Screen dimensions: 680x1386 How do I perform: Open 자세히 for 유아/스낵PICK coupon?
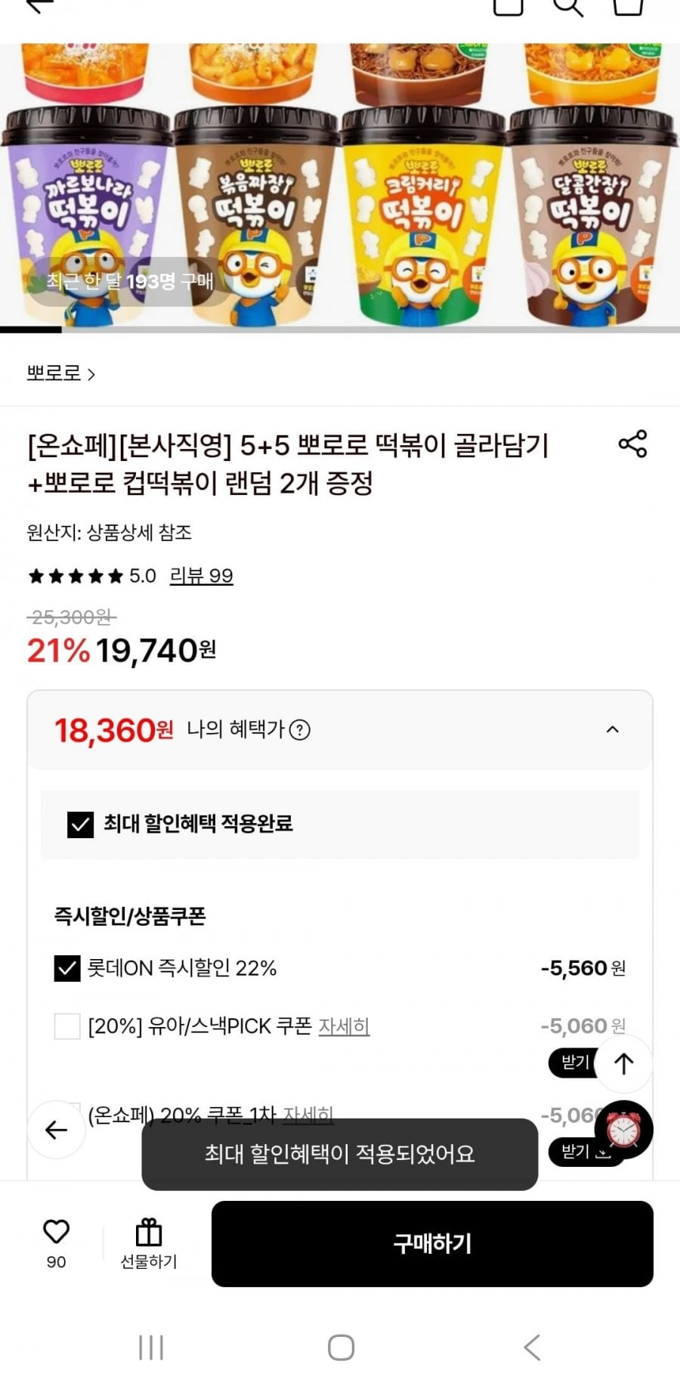pos(344,1026)
